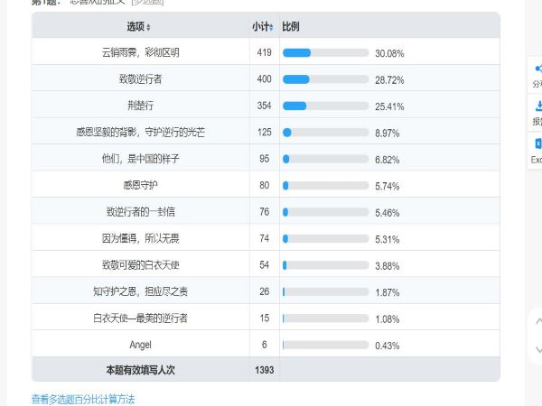Click the scroll-down arrow on right edge
Image resolution: width=542 pixels, height=406 pixels.
pyautogui.click(x=538, y=350)
